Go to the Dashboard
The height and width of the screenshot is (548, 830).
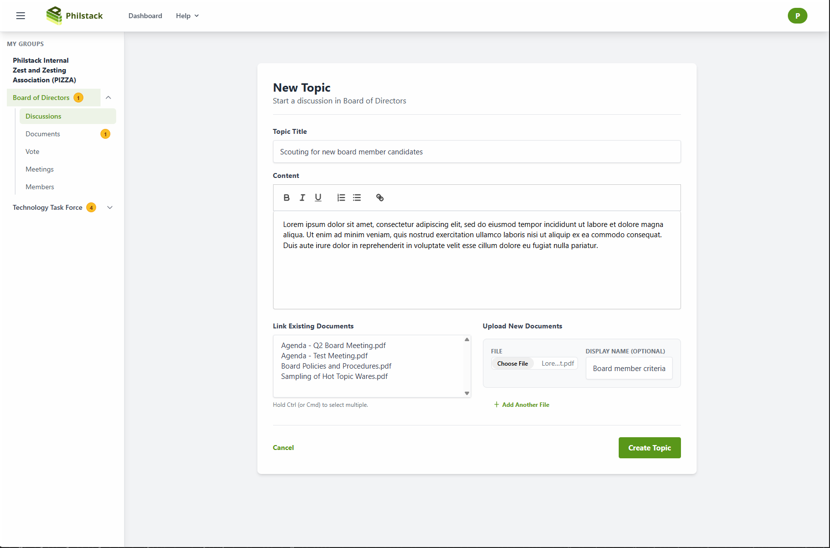coord(145,16)
